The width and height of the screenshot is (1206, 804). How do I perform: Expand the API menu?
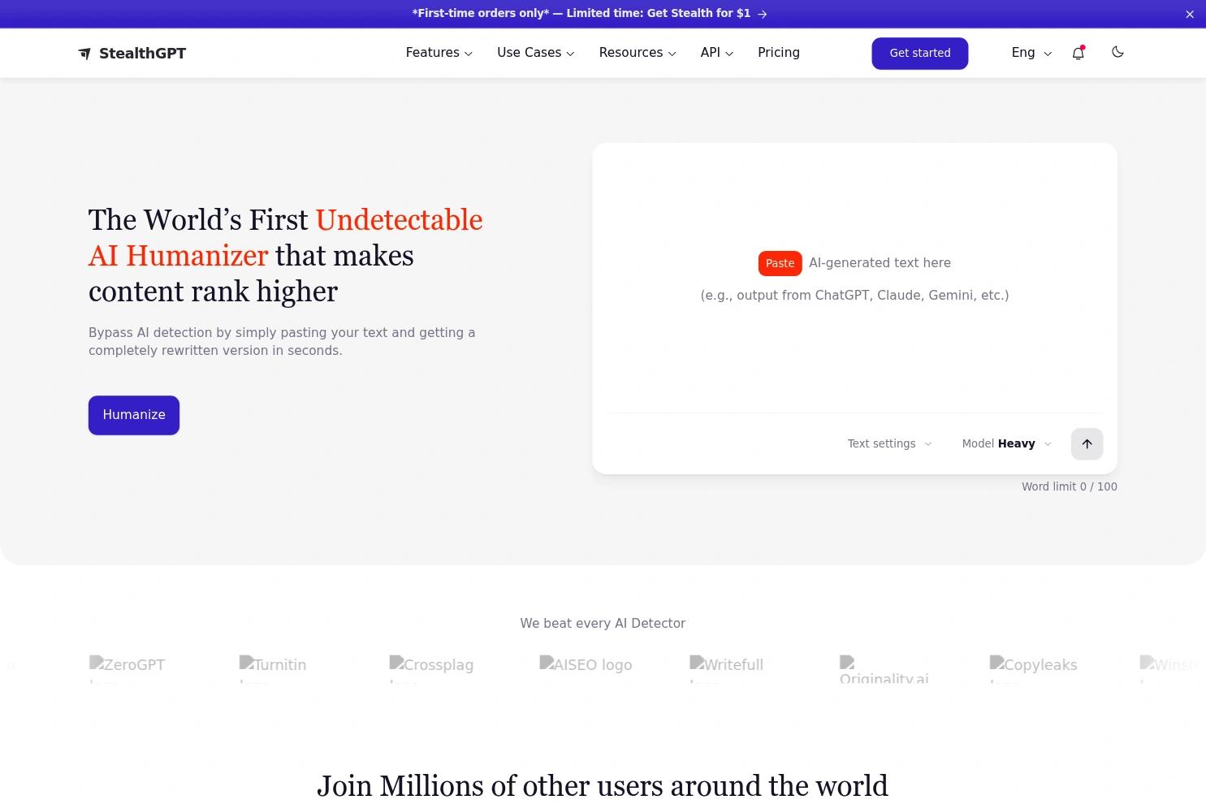tap(717, 53)
